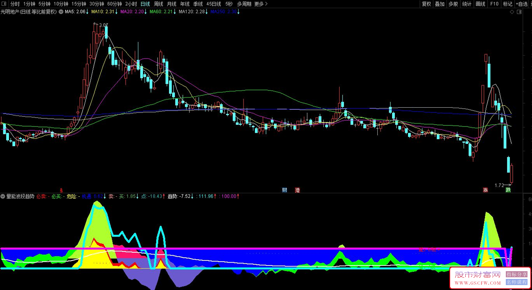Image resolution: width=532 pixels, height=290 pixels.
Task: Click the green 跌 event marker
Action: [x=508, y=190]
